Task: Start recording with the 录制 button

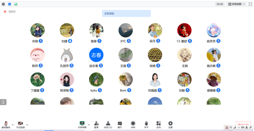Action: [x=133, y=125]
